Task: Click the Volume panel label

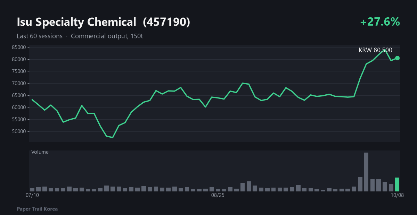Action: click(x=40, y=152)
